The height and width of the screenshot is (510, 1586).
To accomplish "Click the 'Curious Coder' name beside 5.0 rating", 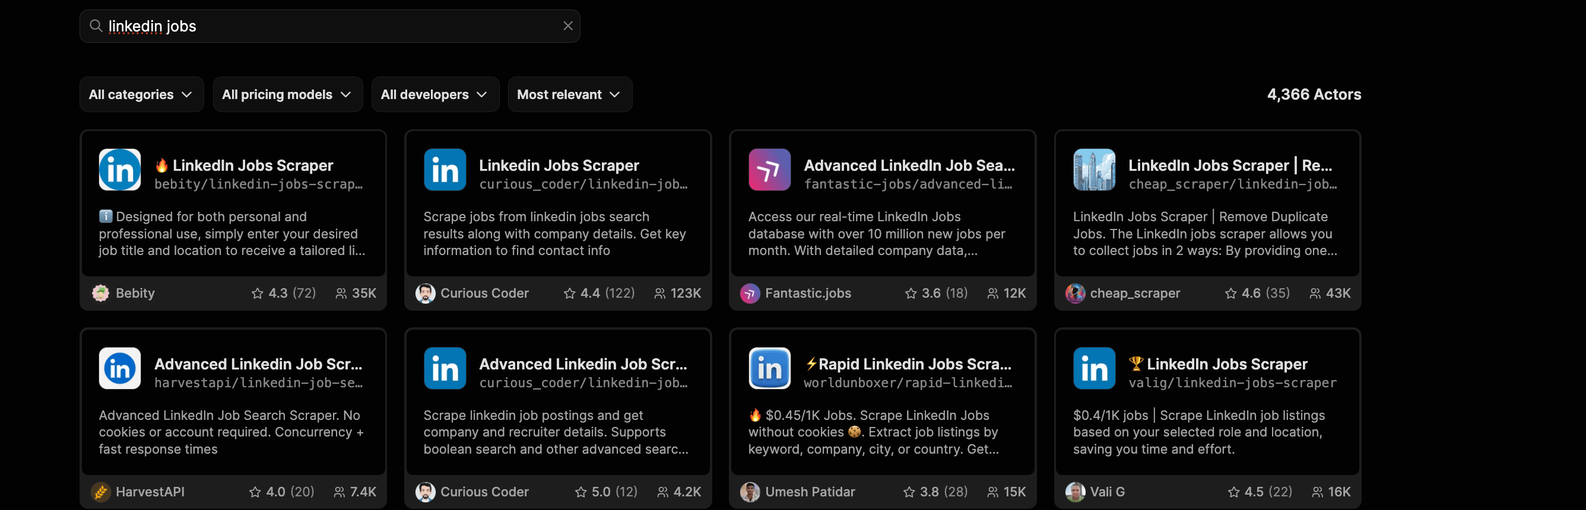I will (484, 492).
